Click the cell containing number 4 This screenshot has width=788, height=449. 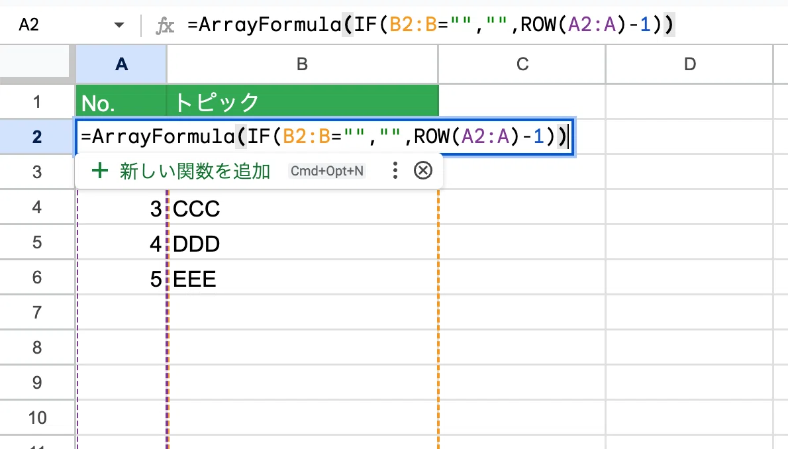121,243
